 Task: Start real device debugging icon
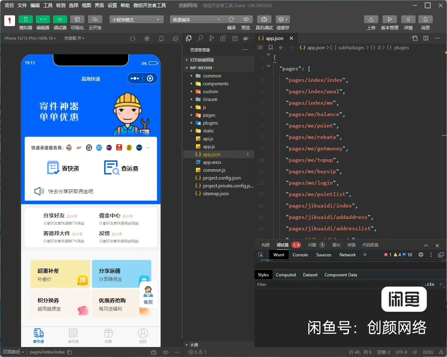[x=264, y=19]
